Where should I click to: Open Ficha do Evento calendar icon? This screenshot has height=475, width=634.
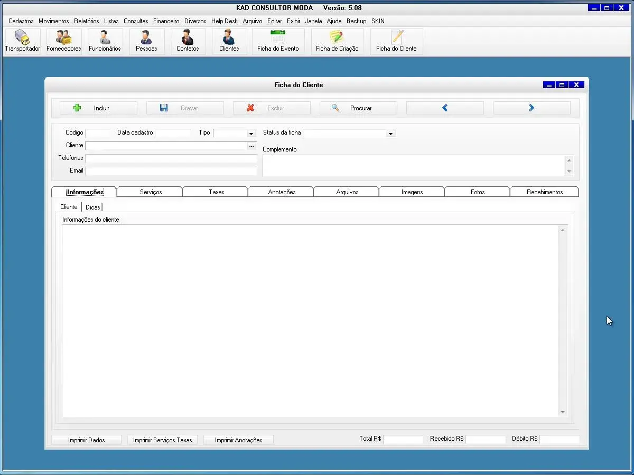click(x=278, y=38)
